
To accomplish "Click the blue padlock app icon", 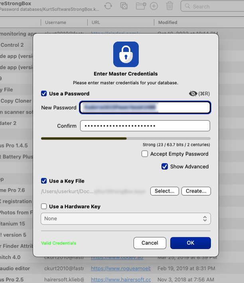I will click(126, 54).
